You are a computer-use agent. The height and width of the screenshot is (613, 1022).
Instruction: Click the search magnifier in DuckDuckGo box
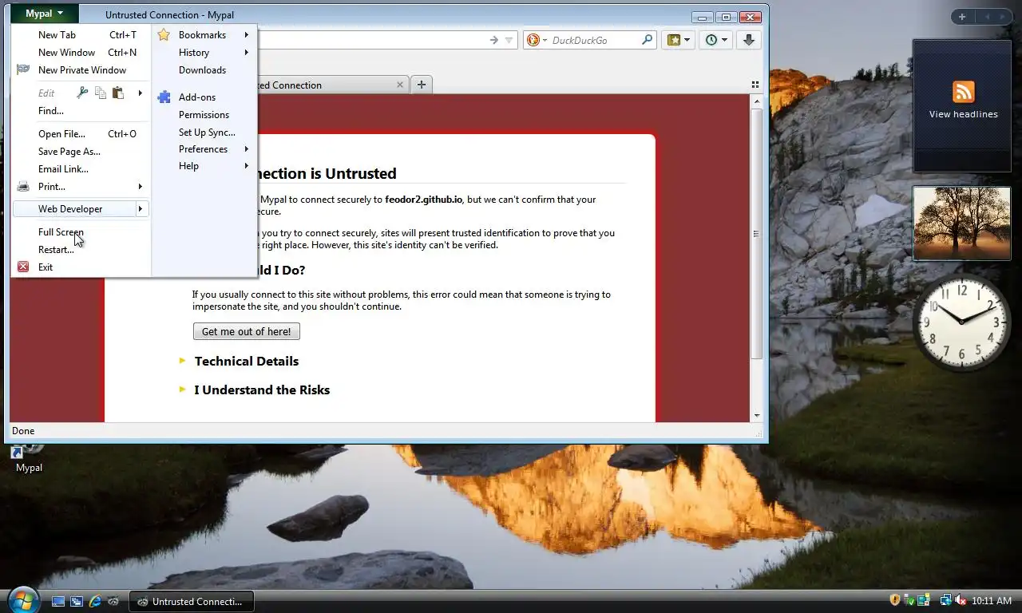tap(648, 40)
